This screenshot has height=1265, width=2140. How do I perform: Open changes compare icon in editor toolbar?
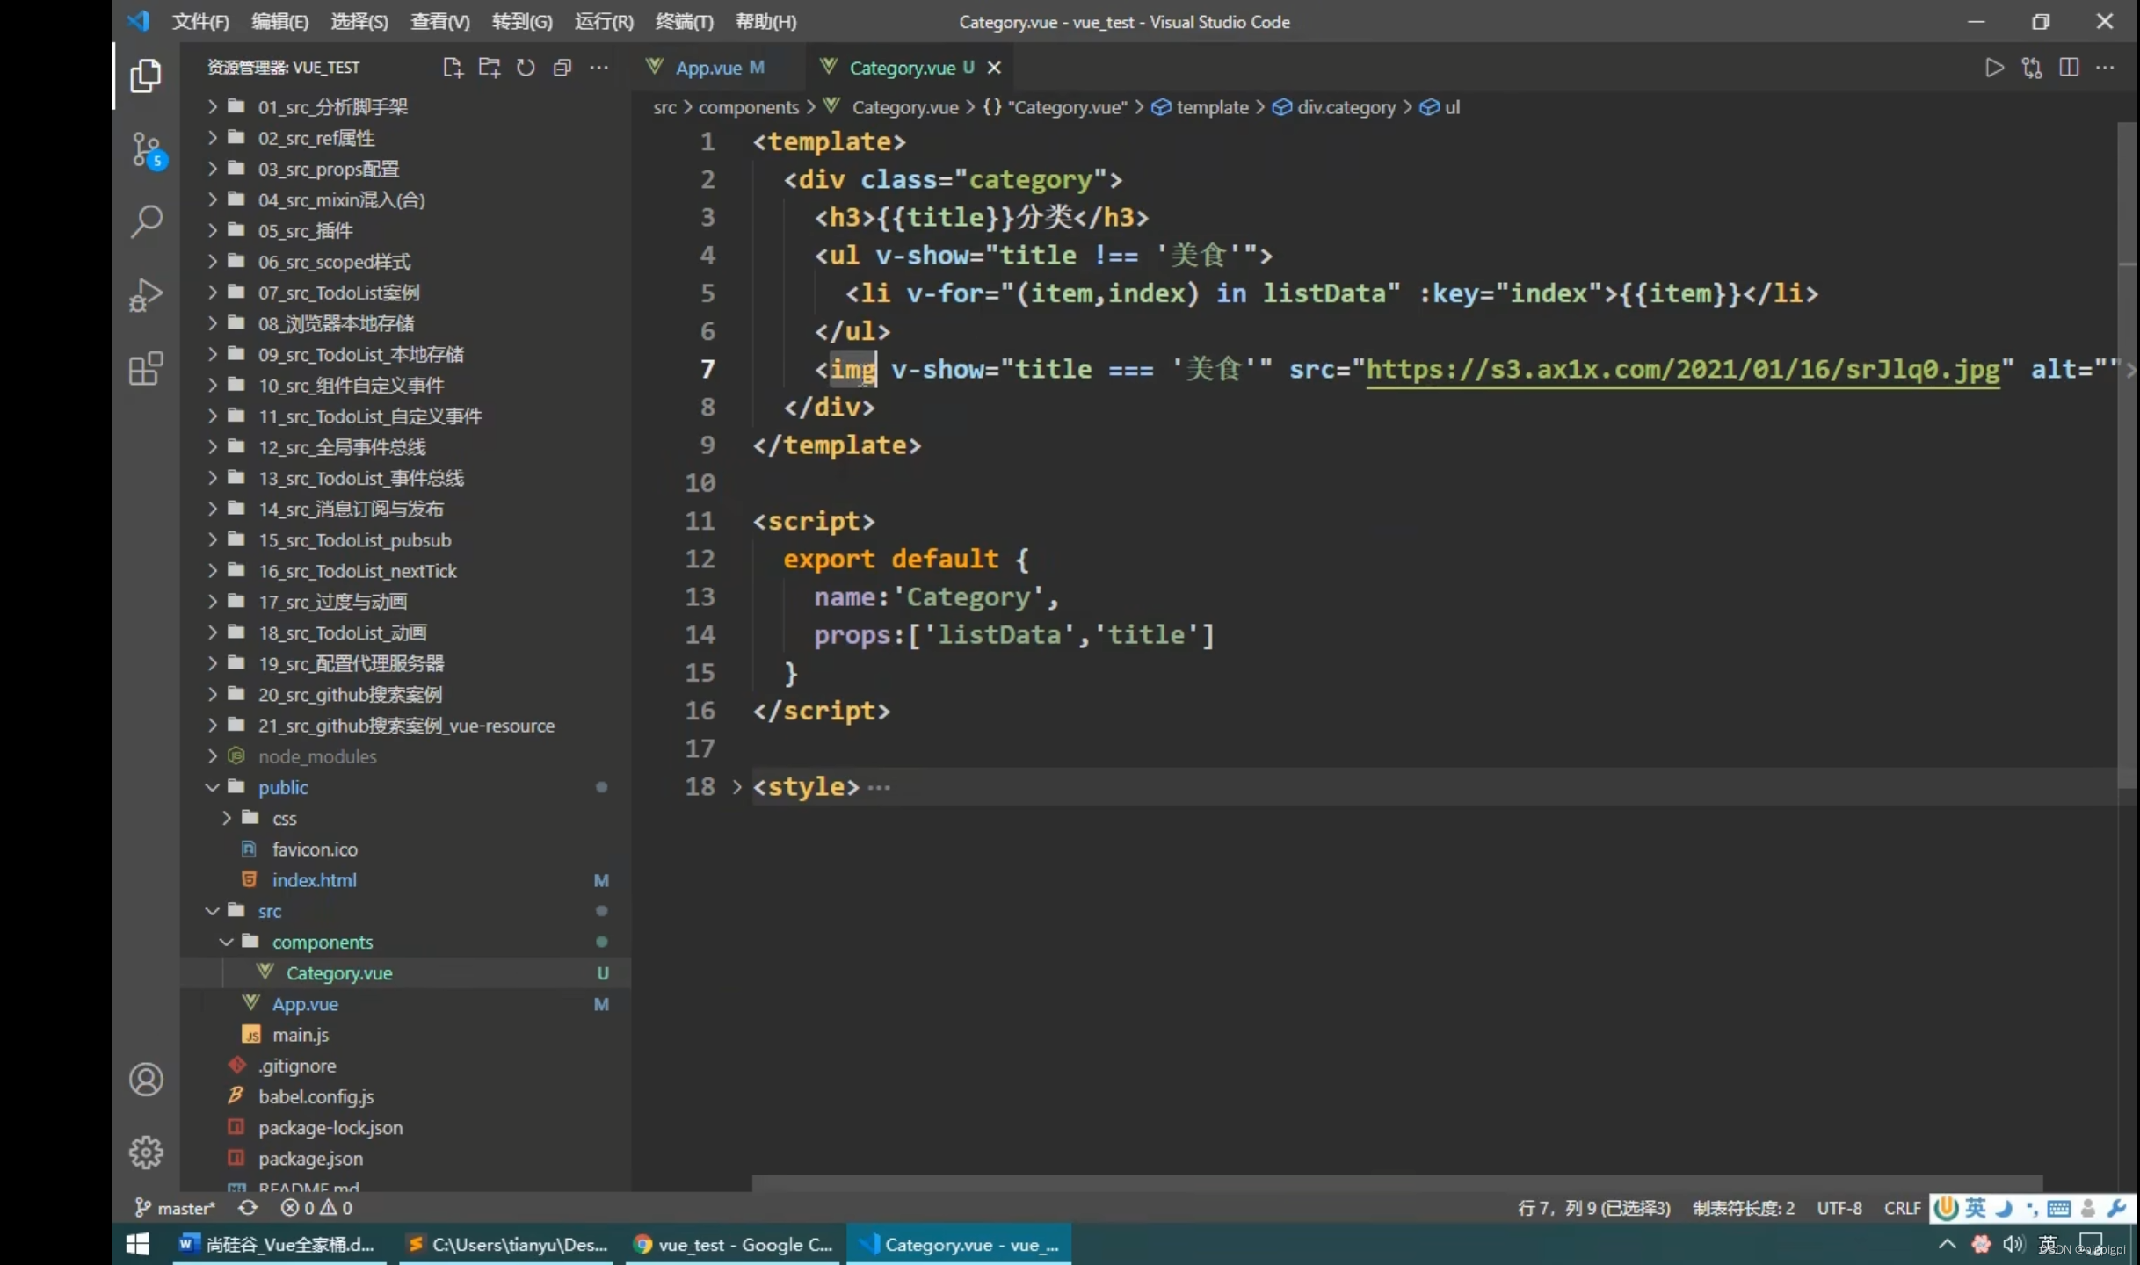2032,68
